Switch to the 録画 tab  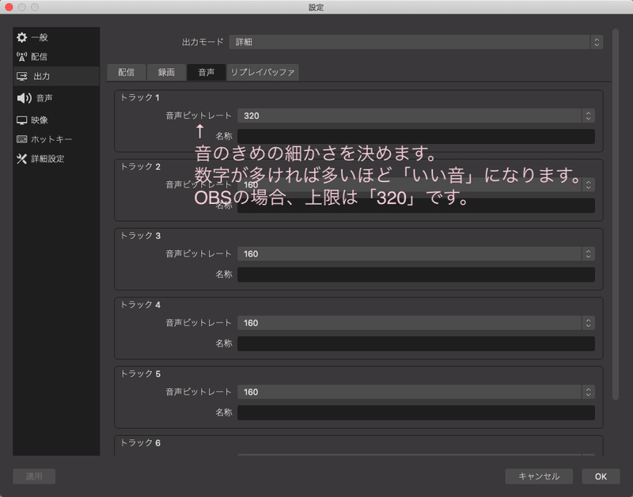coord(166,72)
